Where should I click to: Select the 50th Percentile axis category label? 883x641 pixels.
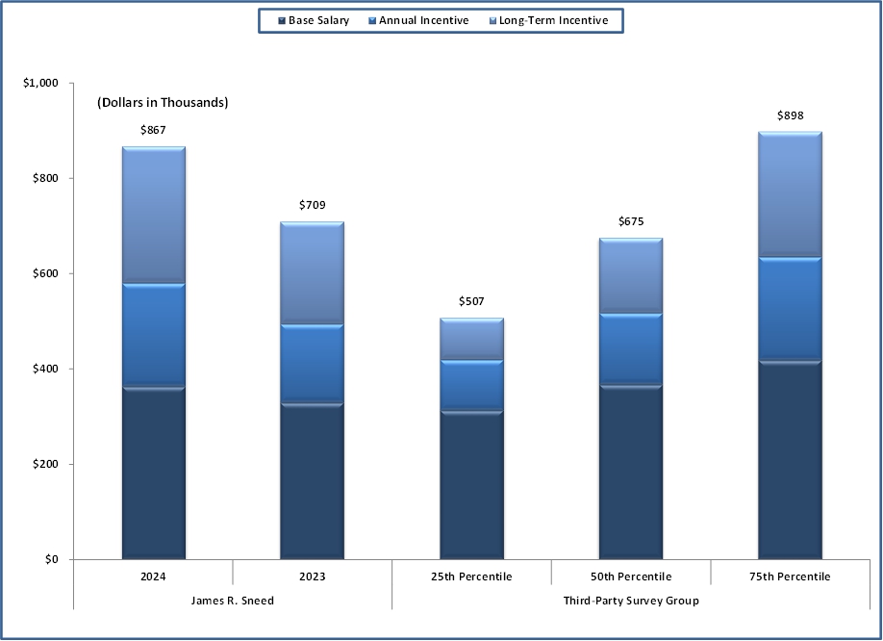coord(630,577)
